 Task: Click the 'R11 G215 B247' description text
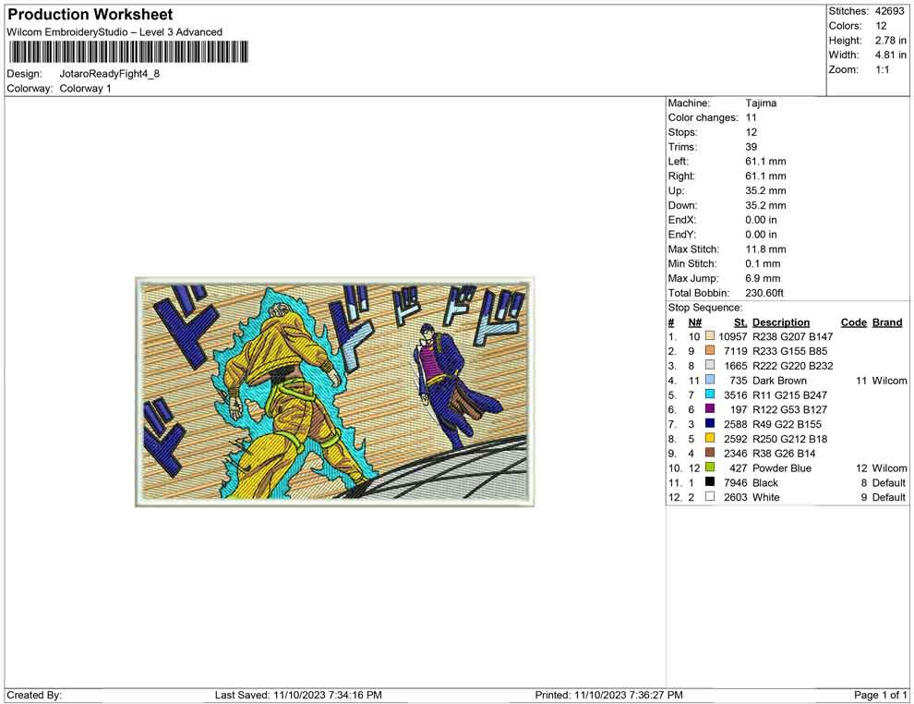point(790,394)
